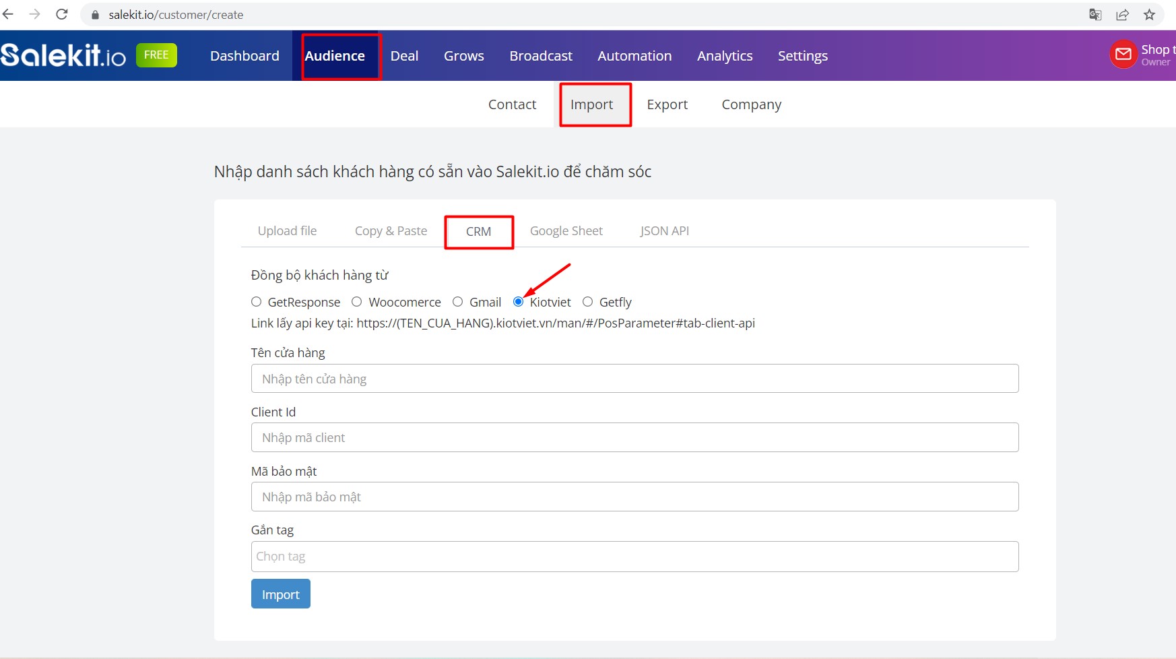Click the red mail avatar icon
Screen dimensions: 1176x659
(x=1123, y=55)
